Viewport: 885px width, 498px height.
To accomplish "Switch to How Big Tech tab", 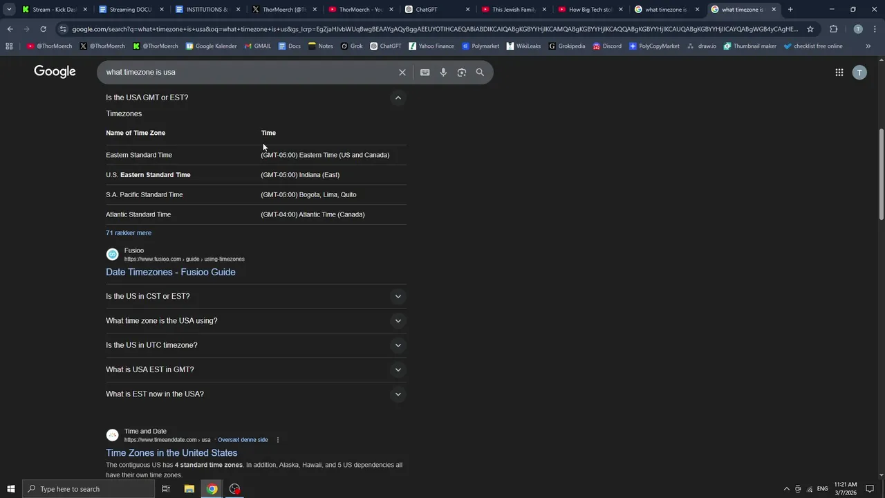I will (x=590, y=10).
